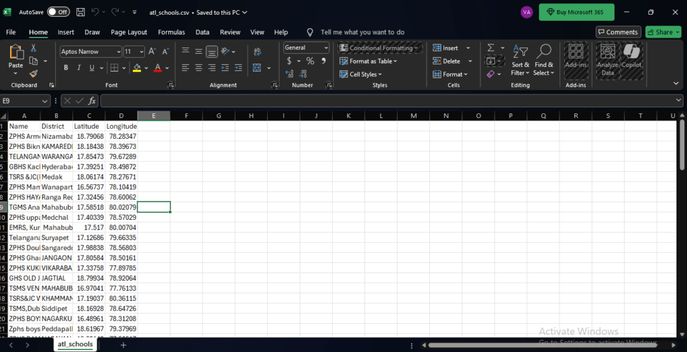Select the Format Painter brush
The height and width of the screenshot is (352, 687).
pos(34,74)
